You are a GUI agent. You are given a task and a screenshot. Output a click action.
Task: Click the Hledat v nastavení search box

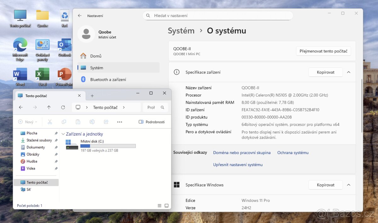(x=217, y=16)
